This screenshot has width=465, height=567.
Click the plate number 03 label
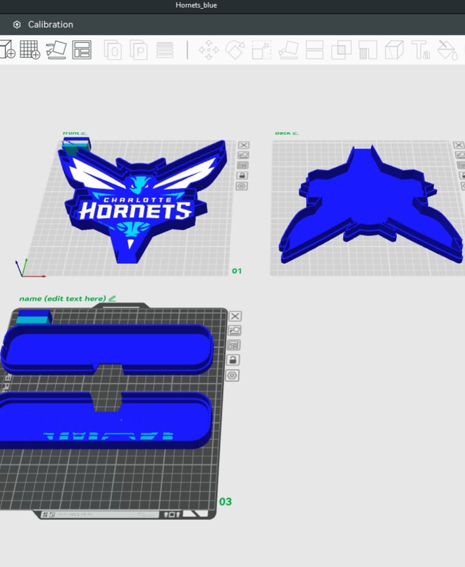coord(225,502)
